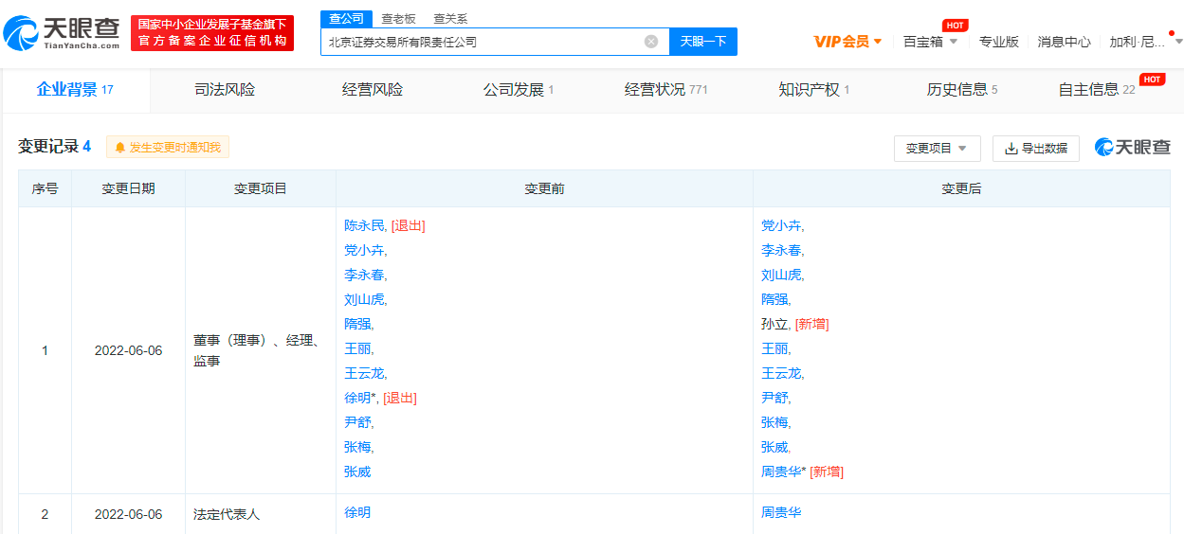Open 李永春 in the 变更后 column
Screen dimensions: 1184x534
pos(781,250)
